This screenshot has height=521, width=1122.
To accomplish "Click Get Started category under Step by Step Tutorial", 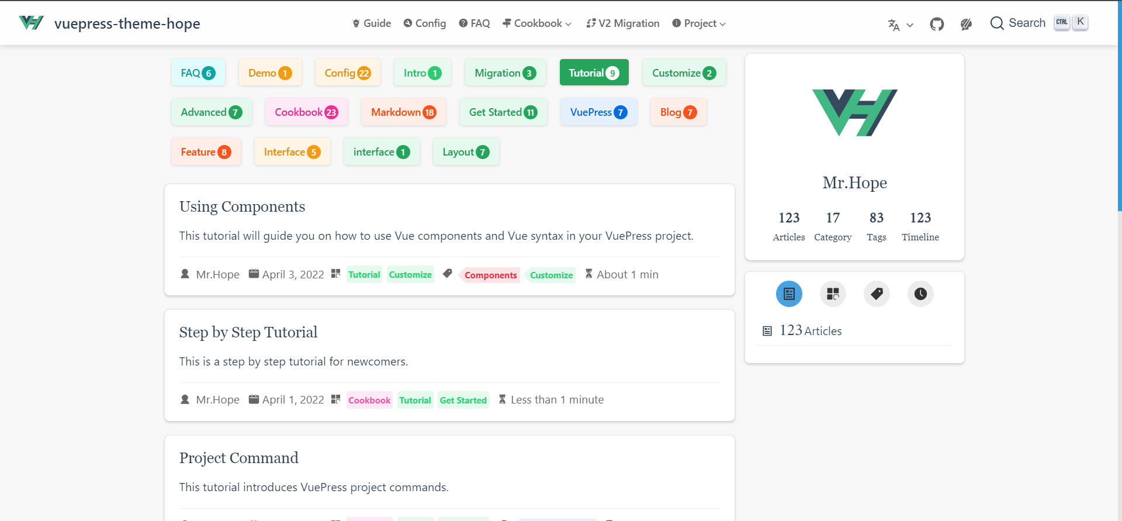I will pyautogui.click(x=463, y=400).
